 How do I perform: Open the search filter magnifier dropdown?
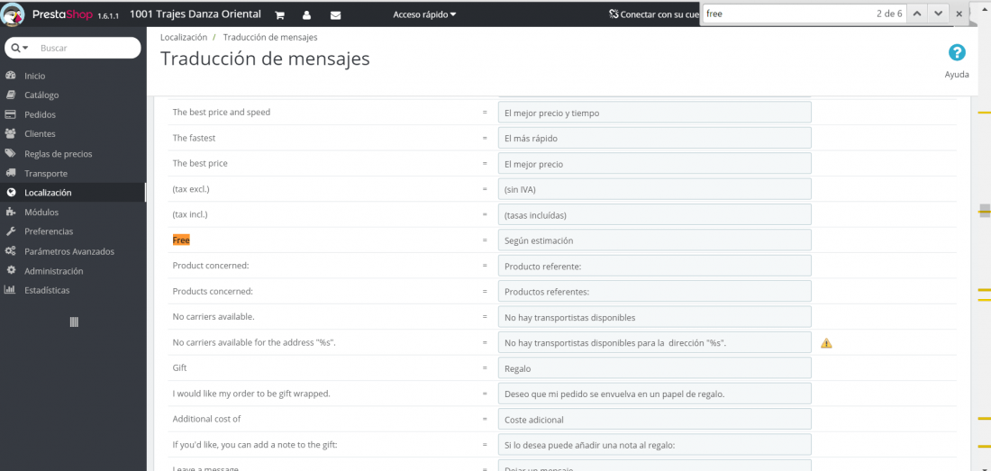20,48
